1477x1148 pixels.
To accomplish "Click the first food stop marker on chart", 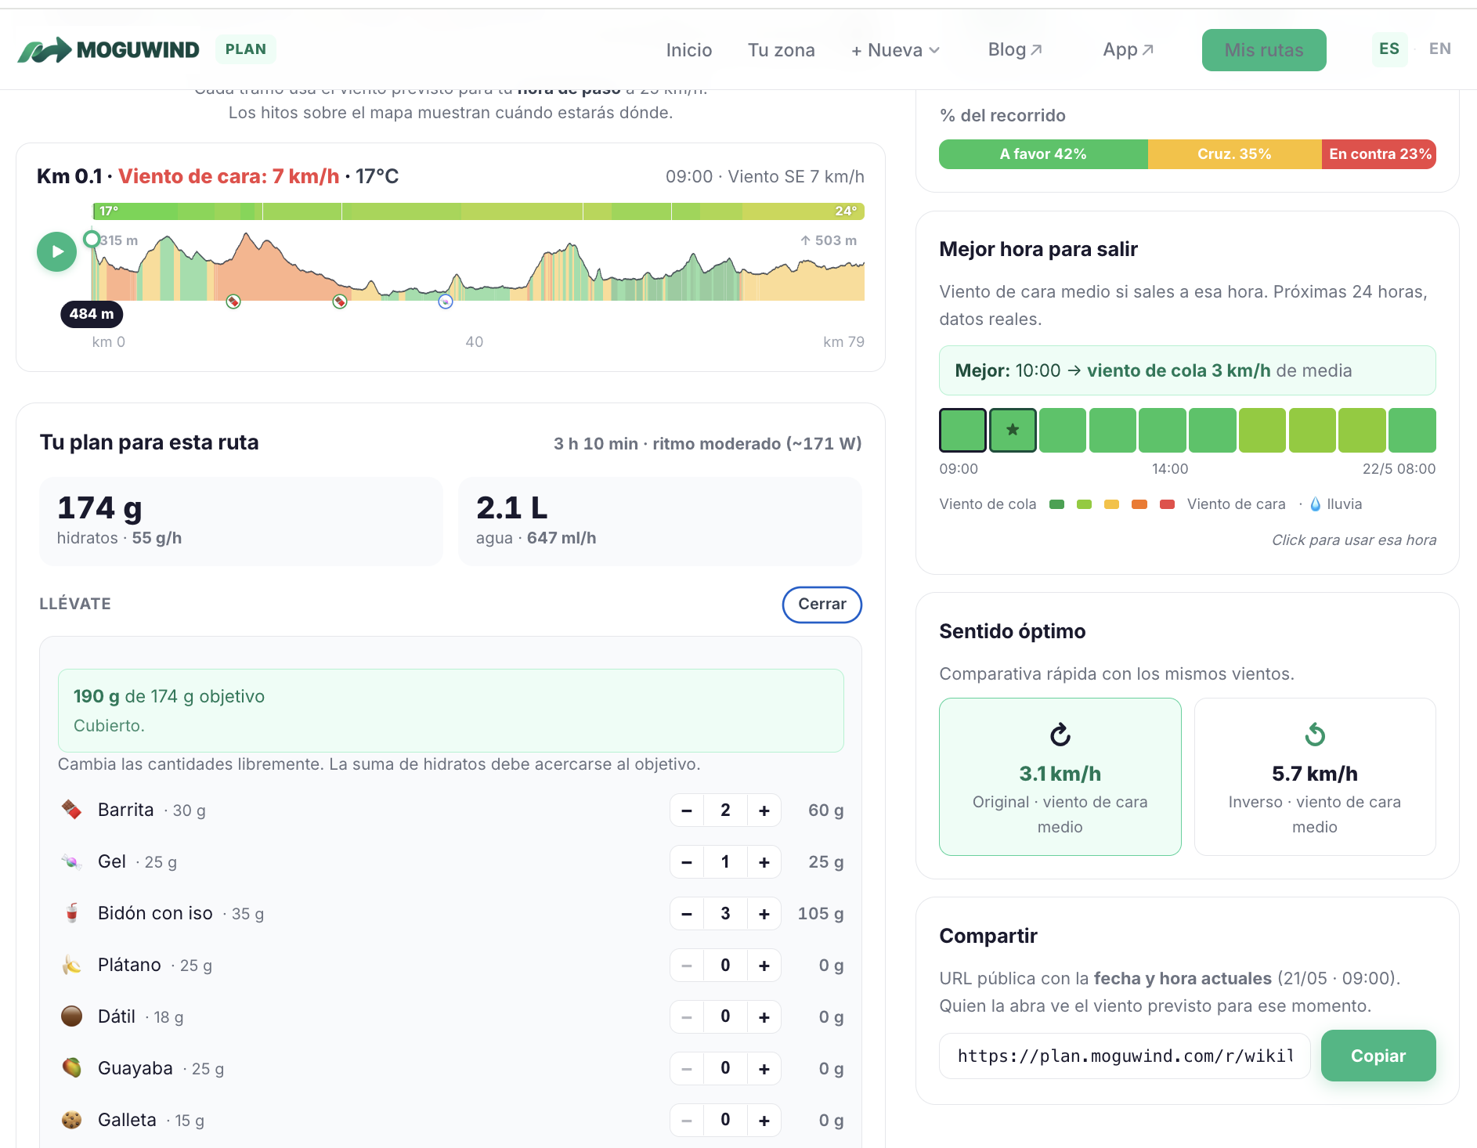I will (x=233, y=301).
